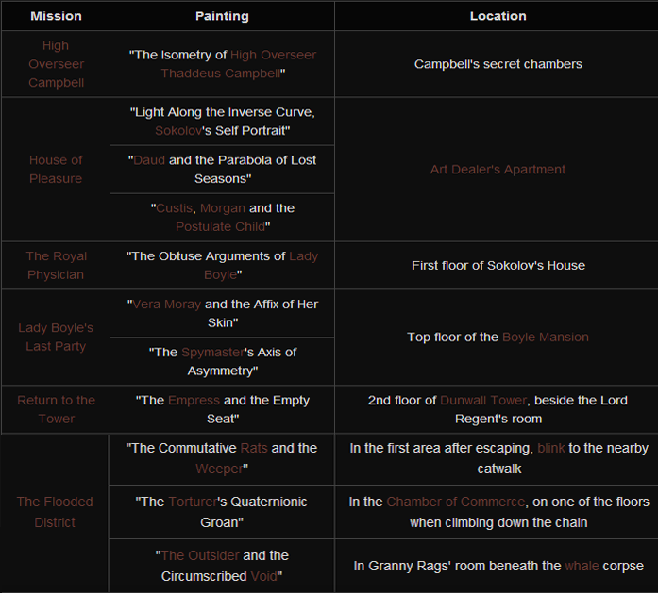Click the blink ability link
Viewport: 658px width, 593px height.
point(550,449)
